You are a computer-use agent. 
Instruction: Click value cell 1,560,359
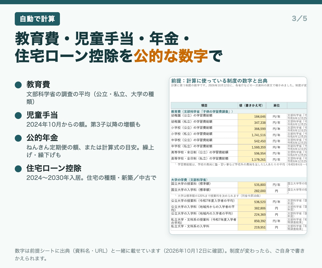click(x=252, y=147)
